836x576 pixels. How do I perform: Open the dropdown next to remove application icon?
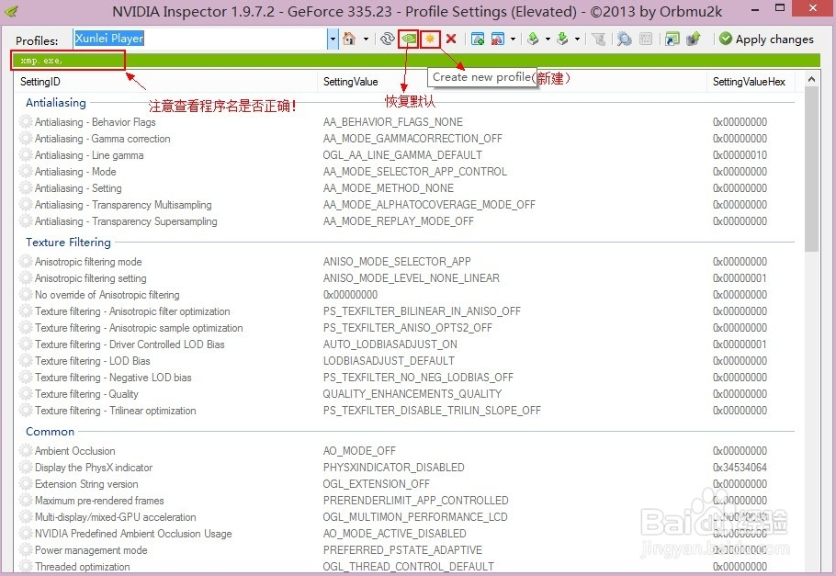[513, 39]
